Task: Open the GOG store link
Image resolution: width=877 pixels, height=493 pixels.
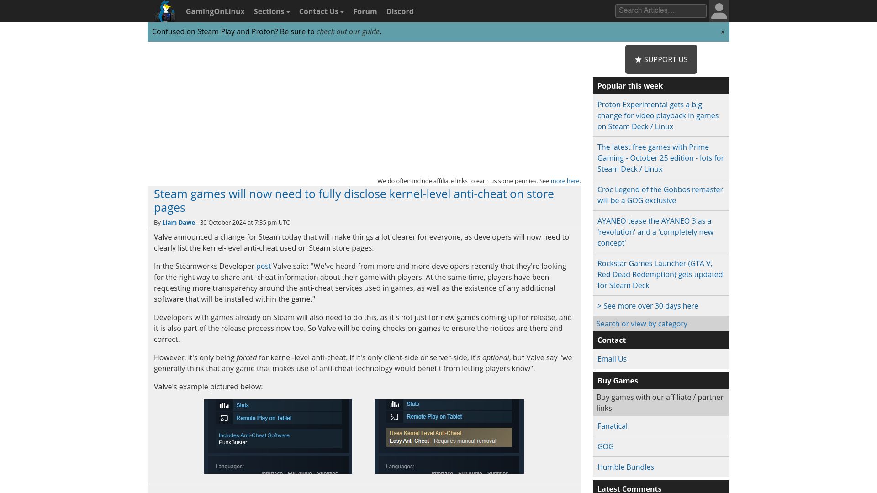Action: tap(606, 446)
